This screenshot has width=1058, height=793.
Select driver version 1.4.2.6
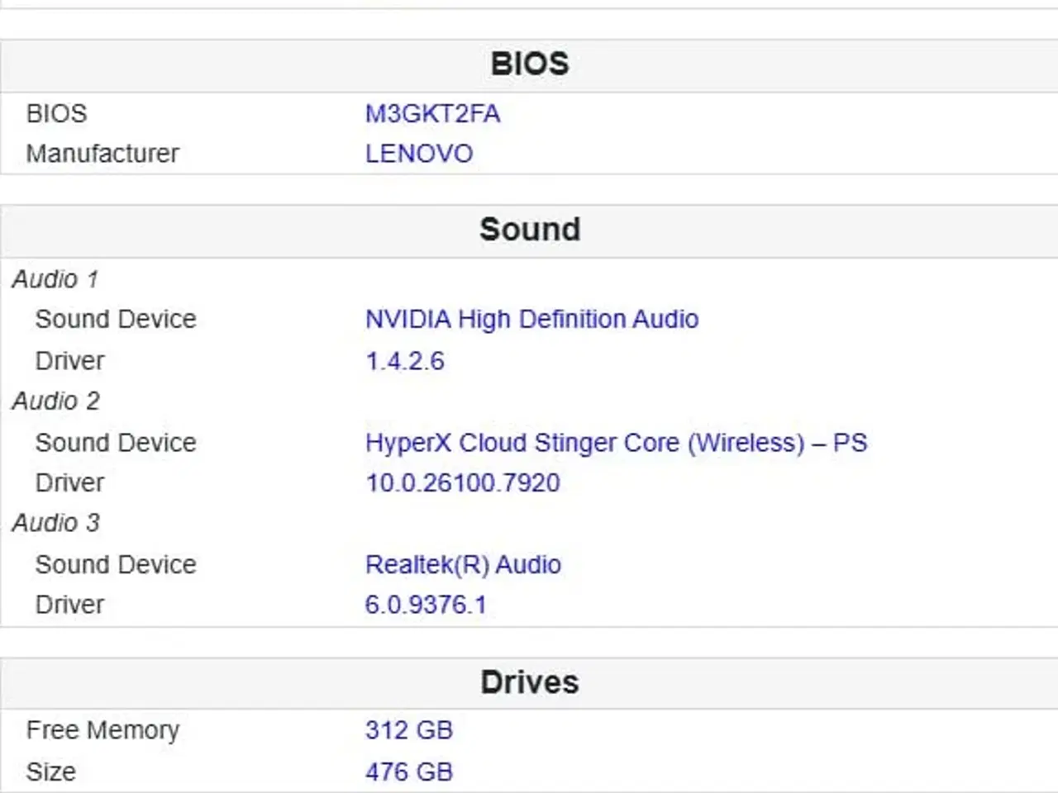pyautogui.click(x=404, y=361)
